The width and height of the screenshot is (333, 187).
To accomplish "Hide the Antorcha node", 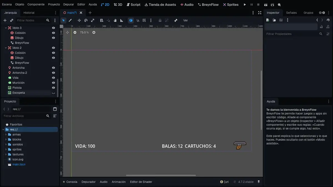I will 54,68.
